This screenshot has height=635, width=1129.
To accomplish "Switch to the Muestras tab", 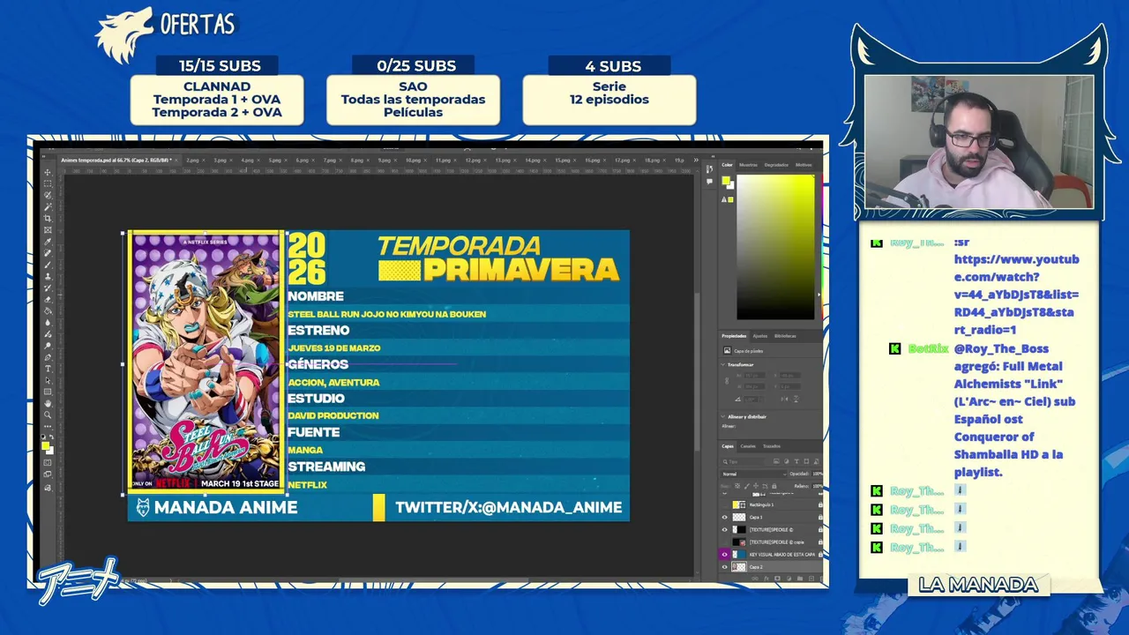I will click(748, 165).
